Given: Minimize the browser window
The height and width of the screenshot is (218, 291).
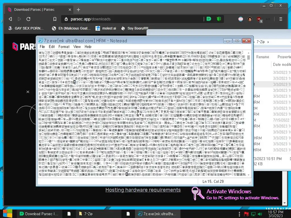Looking at the screenshot, I should [x=264, y=6].
